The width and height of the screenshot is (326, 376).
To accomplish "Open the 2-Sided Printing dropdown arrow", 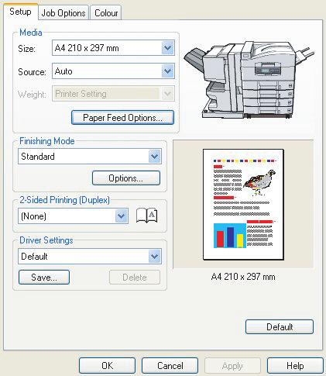I will 122,216.
